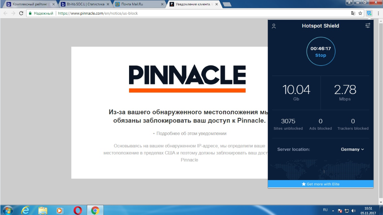This screenshot has width=383, height=215.
Task: Open Action Center flag icon in tray
Action: [340, 210]
